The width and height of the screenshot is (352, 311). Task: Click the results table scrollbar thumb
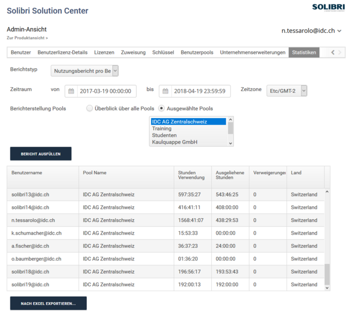pyautogui.click(x=327, y=274)
